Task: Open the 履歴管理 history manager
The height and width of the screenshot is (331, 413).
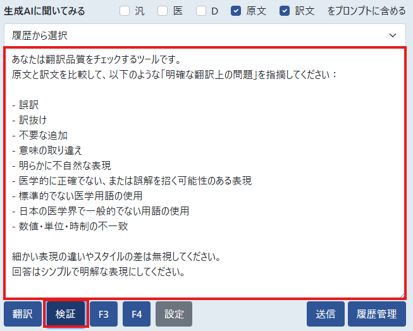Action: (376, 314)
